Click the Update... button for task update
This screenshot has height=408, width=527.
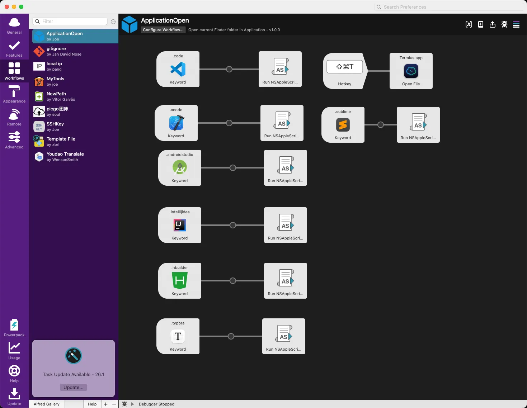[x=74, y=387]
